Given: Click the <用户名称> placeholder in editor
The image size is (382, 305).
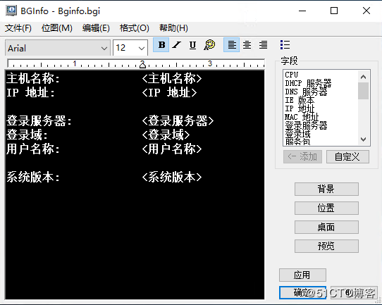Looking at the screenshot, I should (172, 149).
